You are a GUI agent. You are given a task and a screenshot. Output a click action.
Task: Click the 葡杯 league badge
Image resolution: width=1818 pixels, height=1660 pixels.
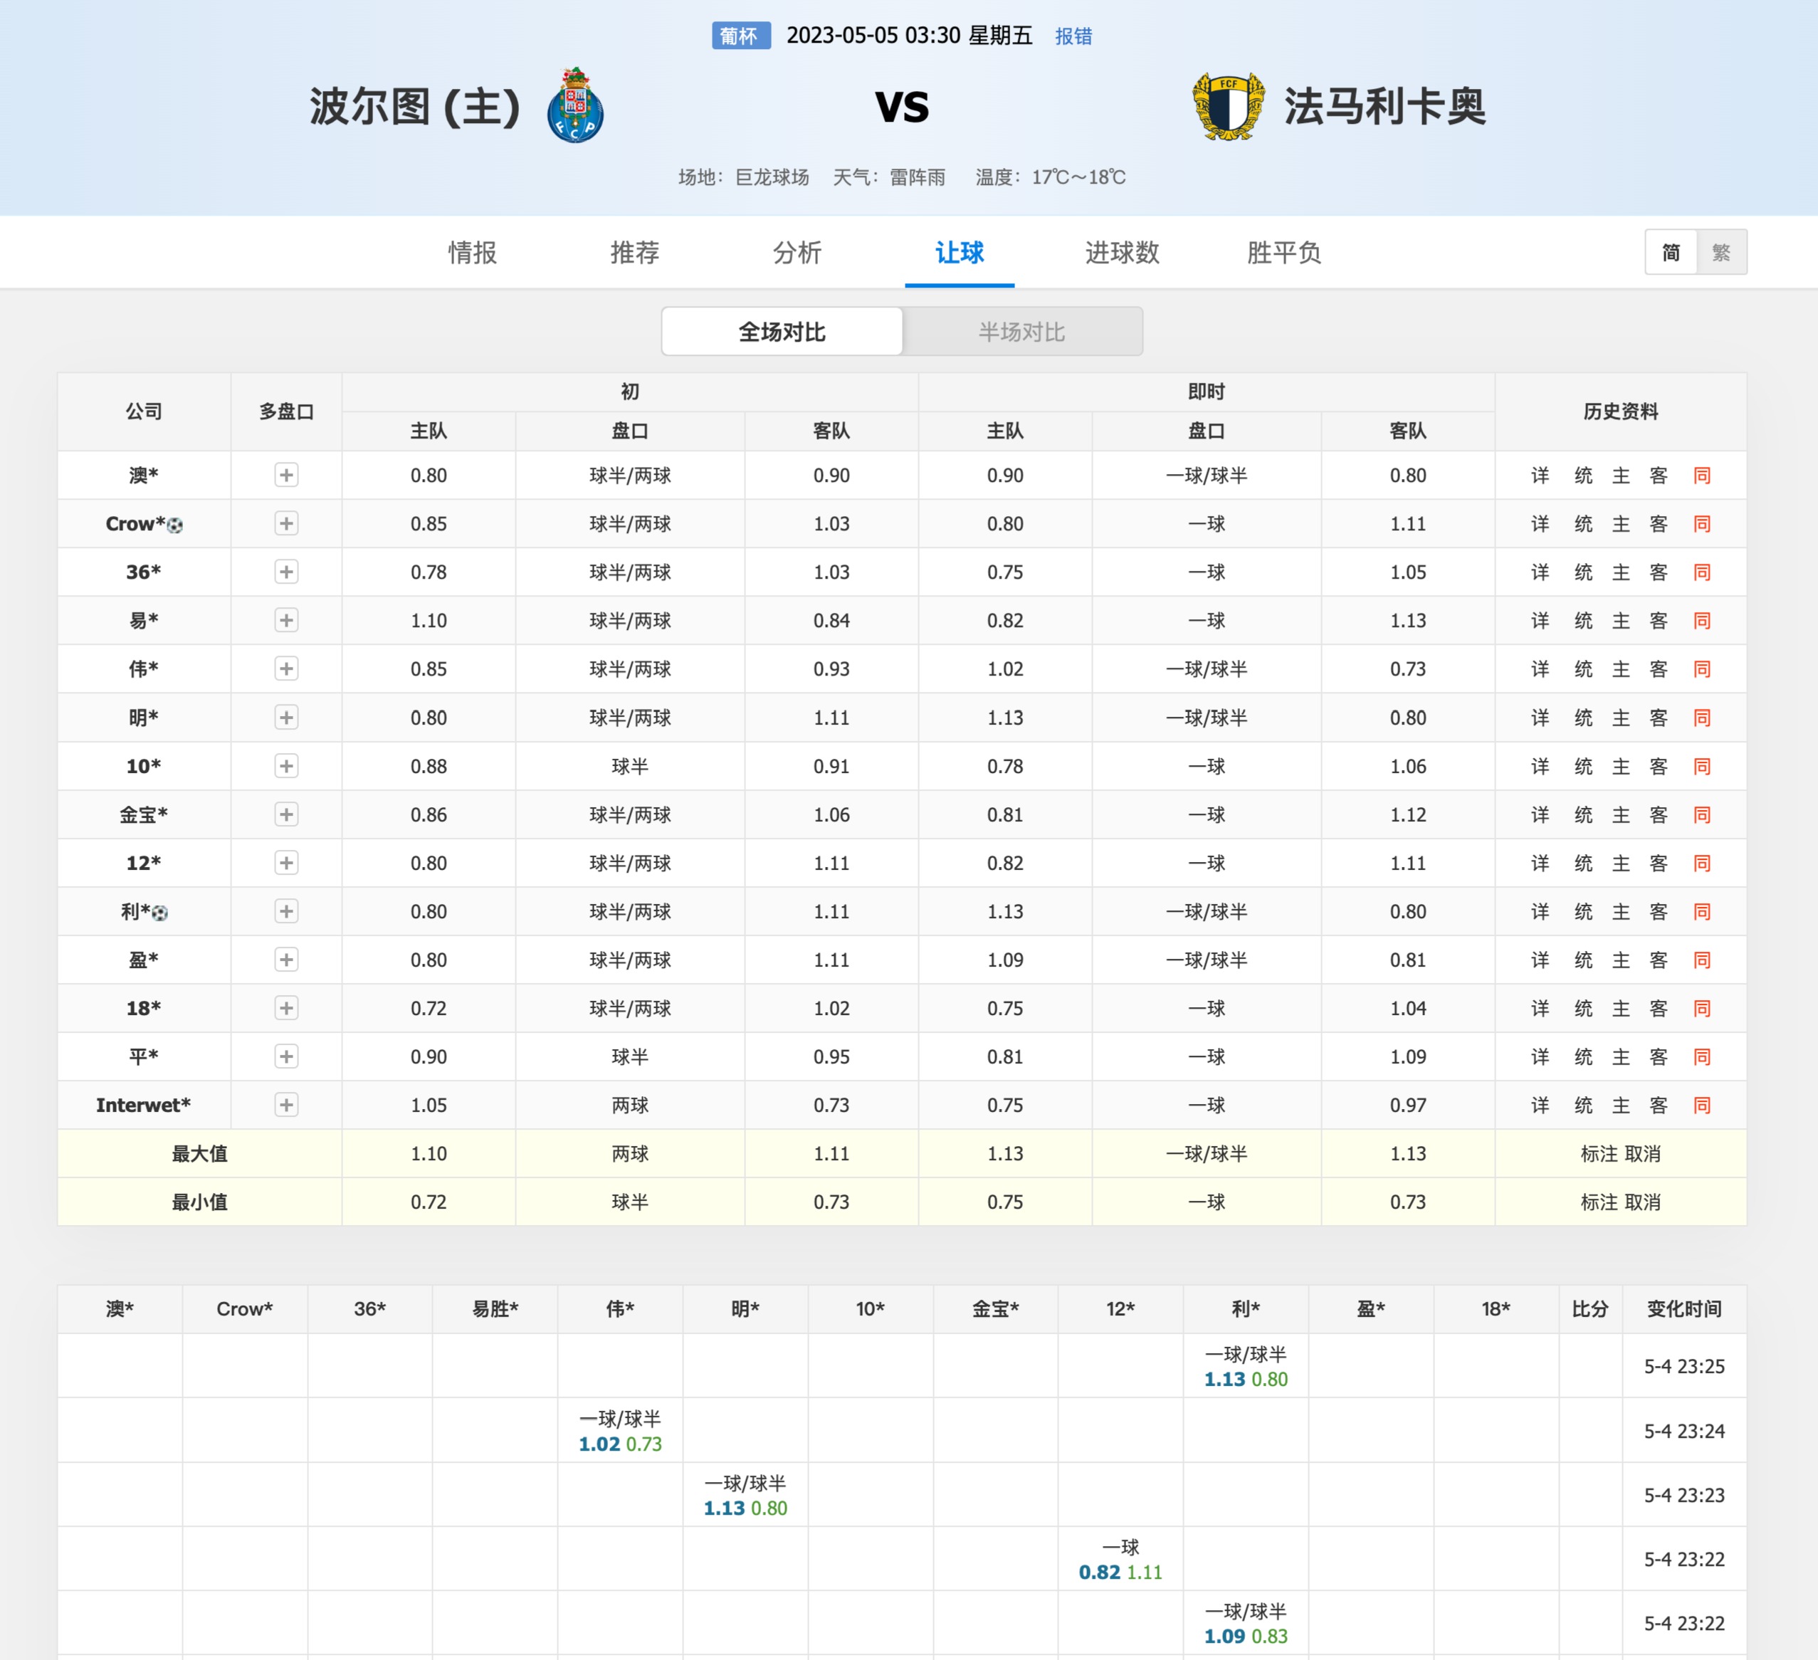click(740, 36)
